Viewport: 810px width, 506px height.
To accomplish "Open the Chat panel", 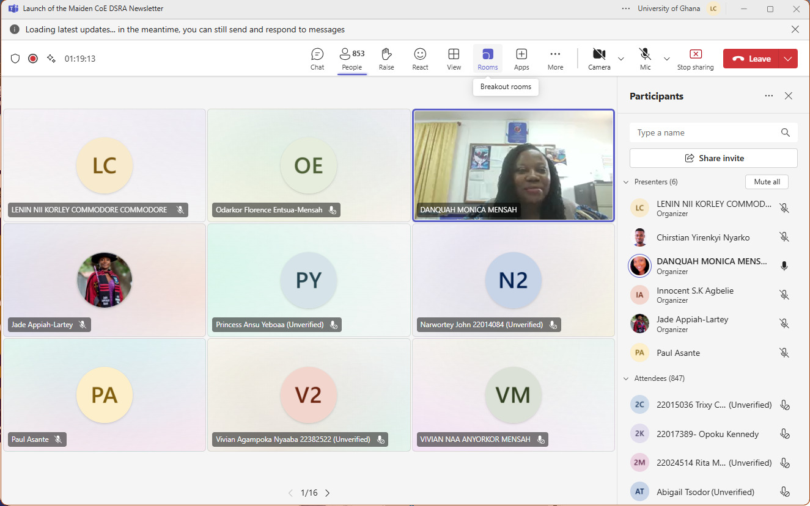I will (317, 59).
